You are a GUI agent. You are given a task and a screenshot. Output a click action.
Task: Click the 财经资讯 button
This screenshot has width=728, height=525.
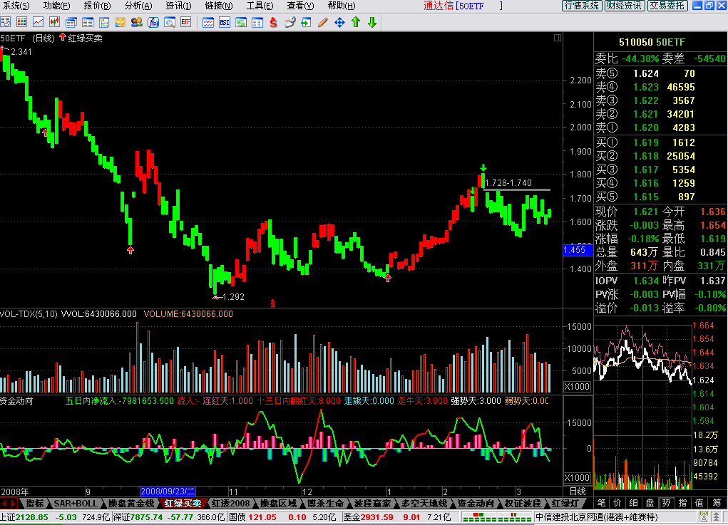click(x=625, y=6)
